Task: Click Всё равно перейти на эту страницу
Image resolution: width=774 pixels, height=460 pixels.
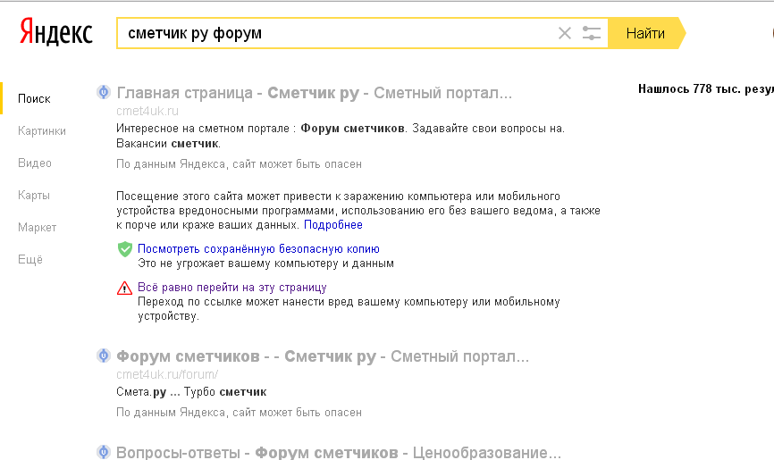Action: click(231, 288)
